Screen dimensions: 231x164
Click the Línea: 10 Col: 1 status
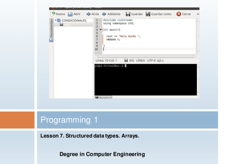(106, 60)
